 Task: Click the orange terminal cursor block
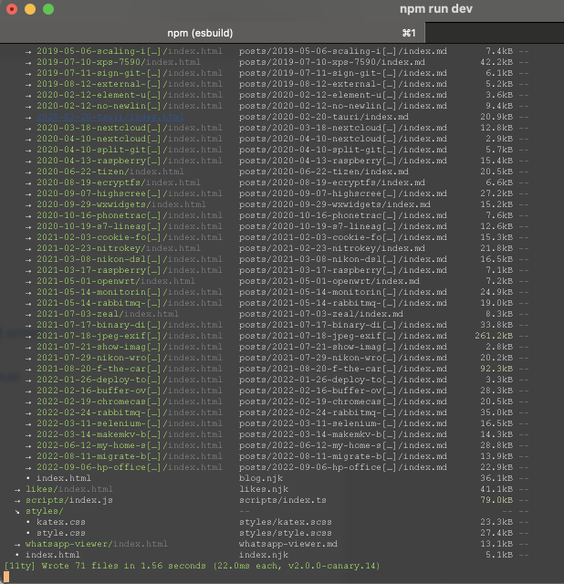(x=6, y=577)
